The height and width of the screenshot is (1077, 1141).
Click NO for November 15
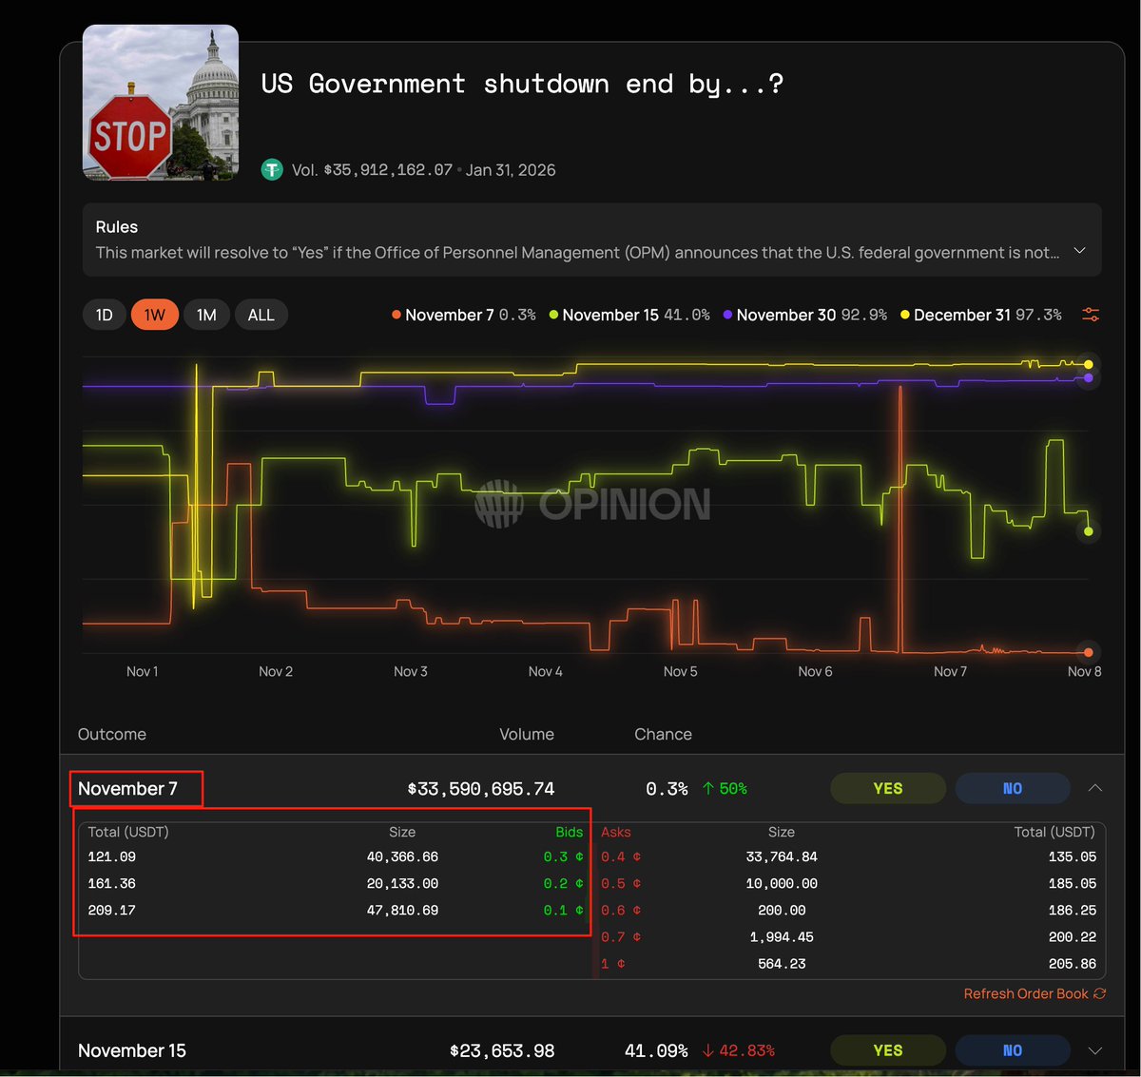[x=1013, y=1050]
